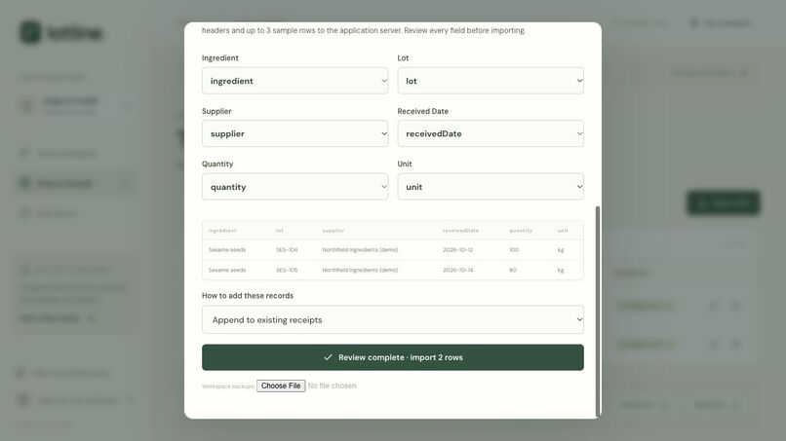Click the 'quantity' preview table header
Screen dimensions: 786x441
tap(521, 231)
